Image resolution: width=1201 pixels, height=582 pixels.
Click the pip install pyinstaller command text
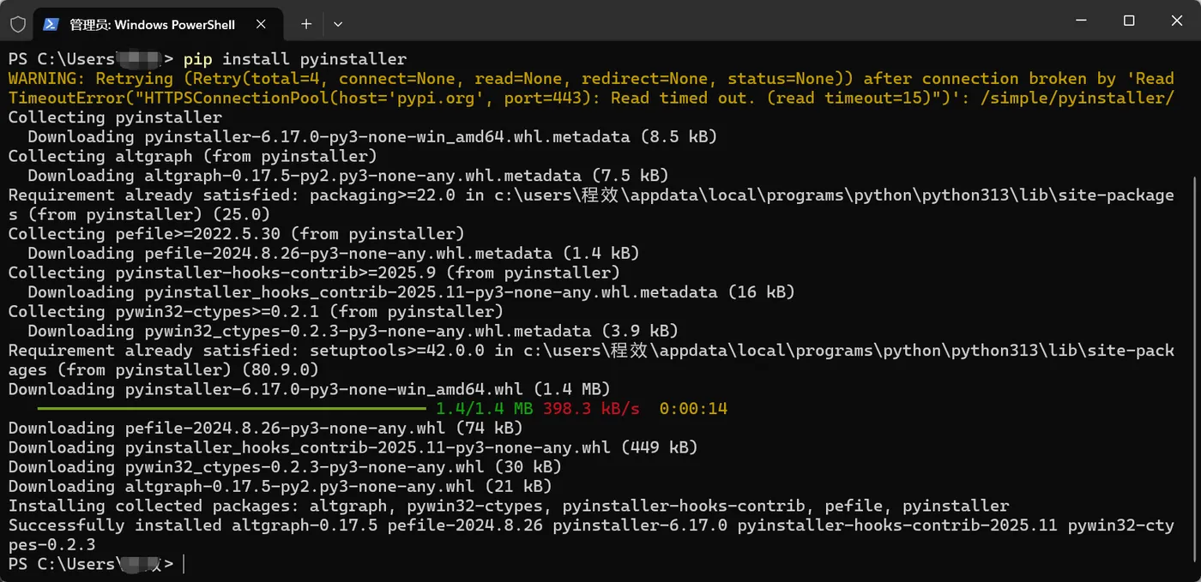coord(297,58)
